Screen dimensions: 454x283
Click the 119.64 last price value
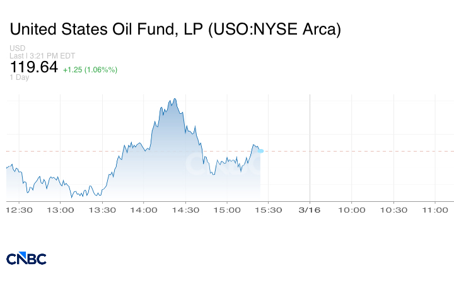coord(33,67)
